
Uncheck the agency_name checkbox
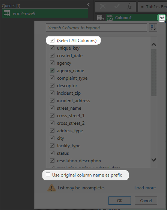click(52, 70)
